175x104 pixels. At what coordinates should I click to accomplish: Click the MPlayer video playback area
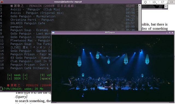(x=113, y=68)
